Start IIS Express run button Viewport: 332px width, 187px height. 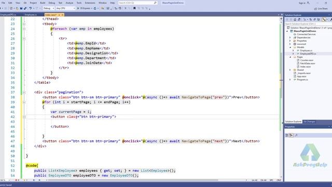84,8
